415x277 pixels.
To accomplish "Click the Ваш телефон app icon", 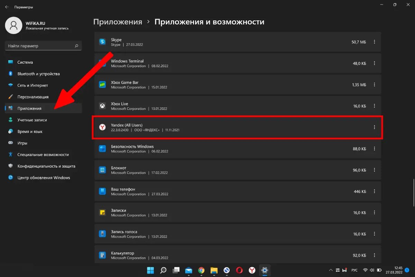I will tap(102, 191).
